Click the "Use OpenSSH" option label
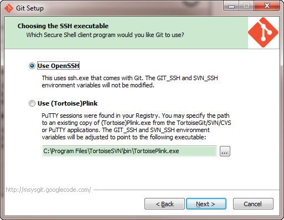The height and width of the screenshot is (220, 284). click(x=59, y=66)
